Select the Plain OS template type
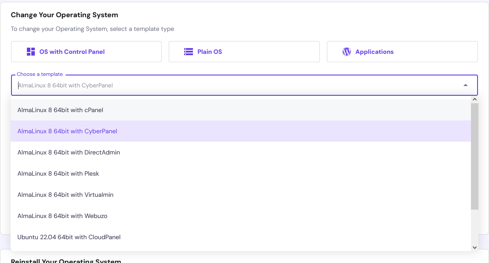The image size is (489, 263). pyautogui.click(x=244, y=52)
